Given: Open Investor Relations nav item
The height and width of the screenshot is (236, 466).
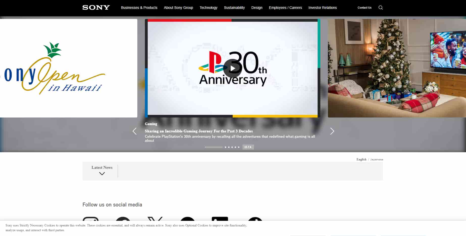Looking at the screenshot, I should point(322,8).
